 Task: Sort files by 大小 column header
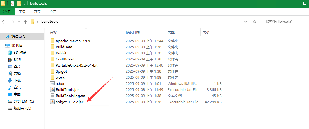(x=206, y=32)
